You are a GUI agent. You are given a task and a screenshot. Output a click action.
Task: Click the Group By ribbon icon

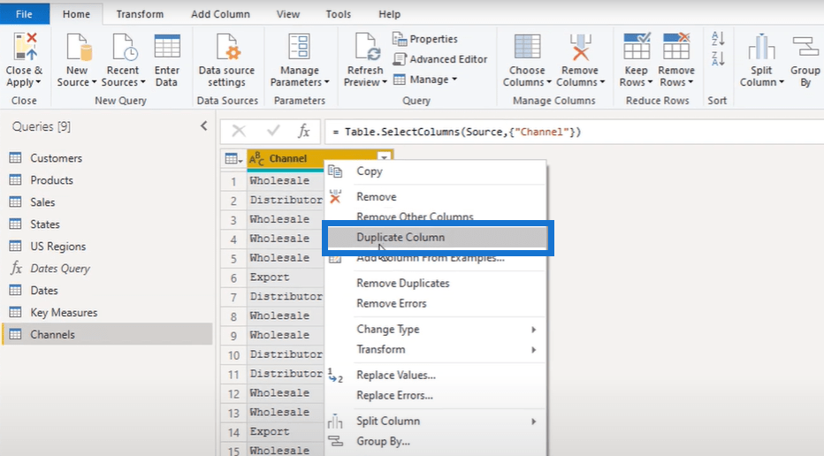pyautogui.click(x=805, y=48)
